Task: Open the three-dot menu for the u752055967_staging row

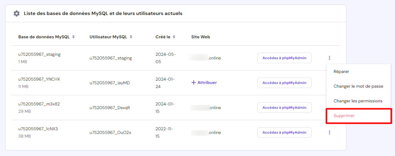Action: [329, 58]
